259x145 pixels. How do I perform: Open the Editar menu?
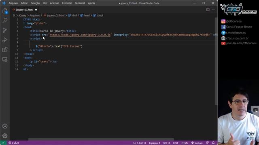24,3
